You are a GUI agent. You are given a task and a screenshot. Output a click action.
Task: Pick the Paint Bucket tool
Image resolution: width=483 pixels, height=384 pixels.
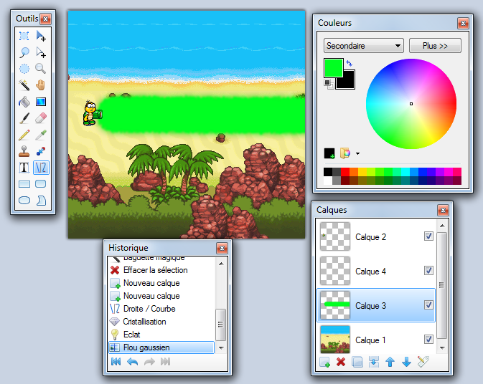[x=24, y=102]
